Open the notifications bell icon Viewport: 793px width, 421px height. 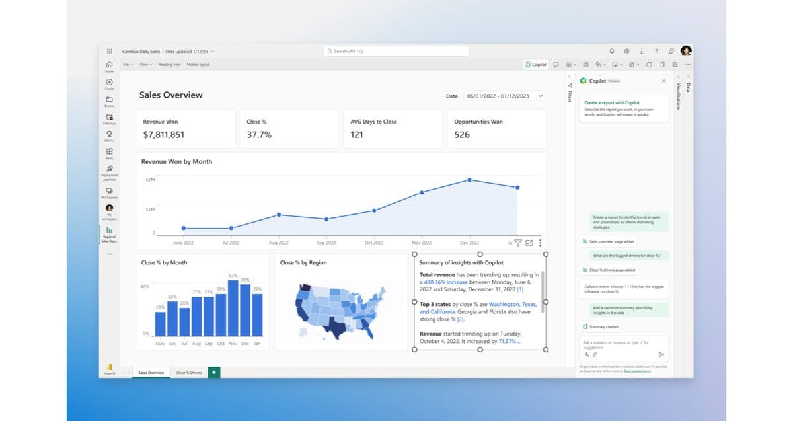click(612, 51)
